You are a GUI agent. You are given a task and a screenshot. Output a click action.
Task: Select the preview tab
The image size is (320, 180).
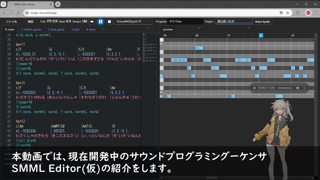tap(168, 29)
